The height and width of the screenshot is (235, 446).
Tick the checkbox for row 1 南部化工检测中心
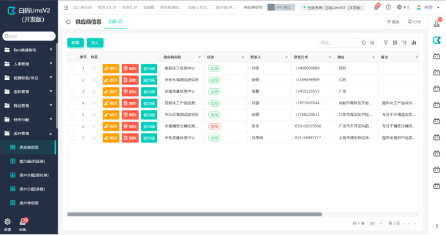point(73,69)
